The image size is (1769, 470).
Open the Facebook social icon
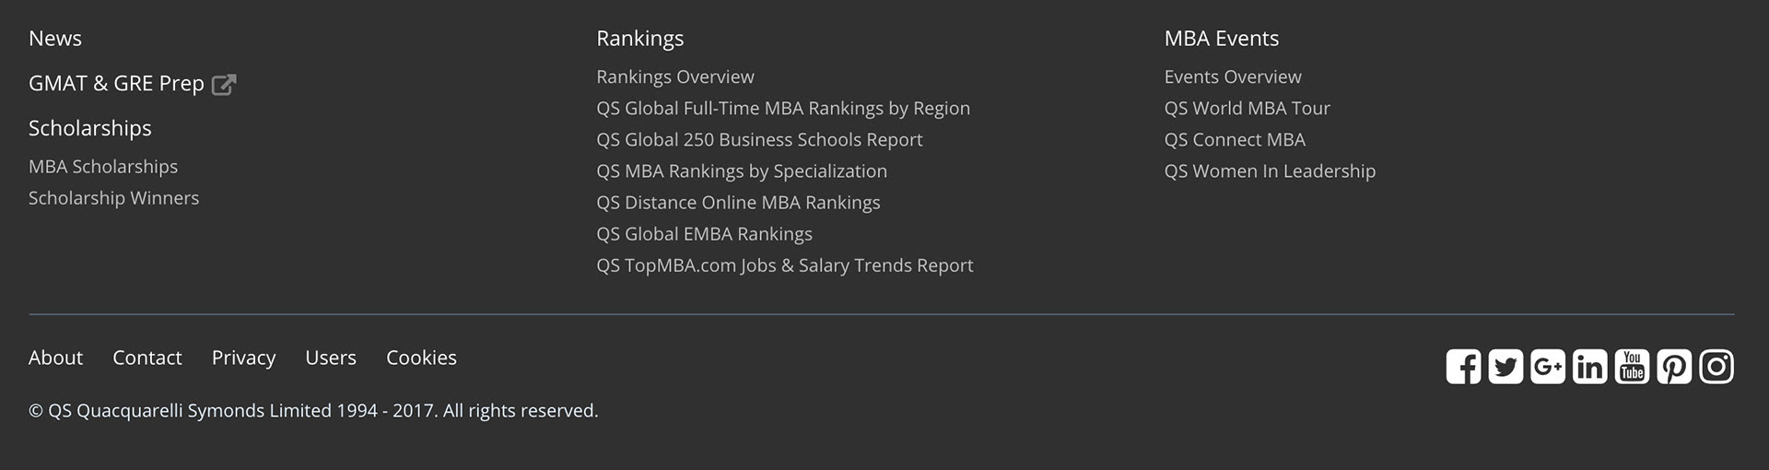1463,367
